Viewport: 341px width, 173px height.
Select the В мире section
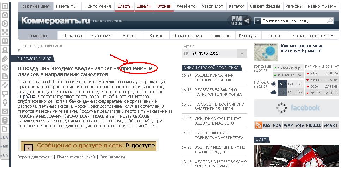156,36
